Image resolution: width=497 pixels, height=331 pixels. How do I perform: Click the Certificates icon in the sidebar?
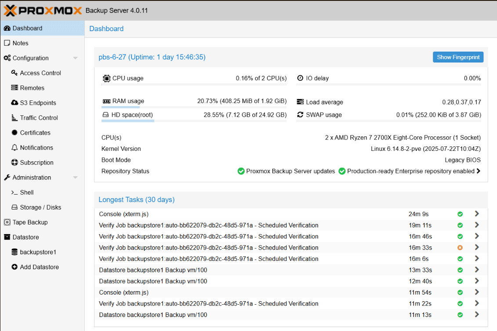coord(14,132)
